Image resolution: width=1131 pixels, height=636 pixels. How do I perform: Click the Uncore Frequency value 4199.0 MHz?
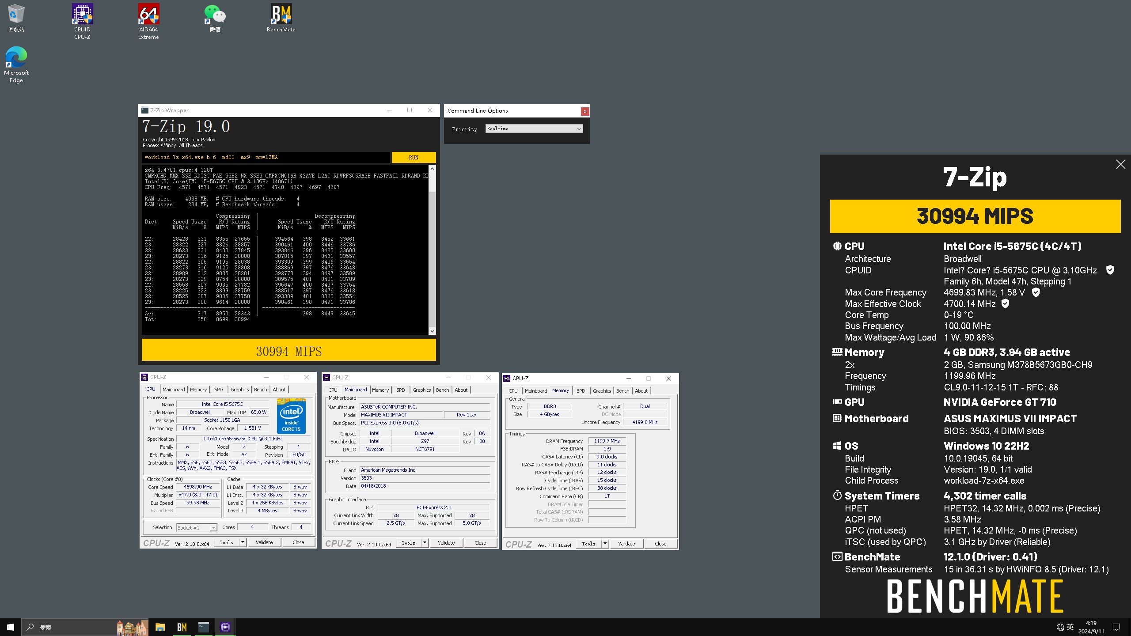coord(645,422)
